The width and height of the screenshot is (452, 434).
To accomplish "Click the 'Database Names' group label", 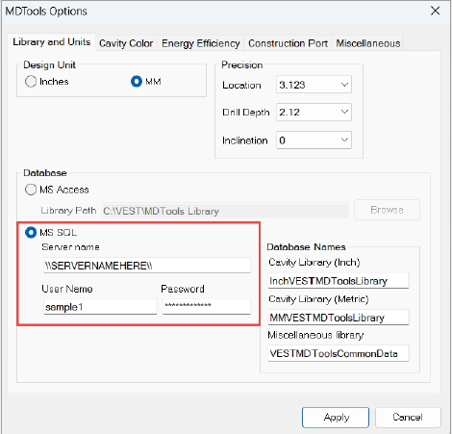I will point(306,247).
